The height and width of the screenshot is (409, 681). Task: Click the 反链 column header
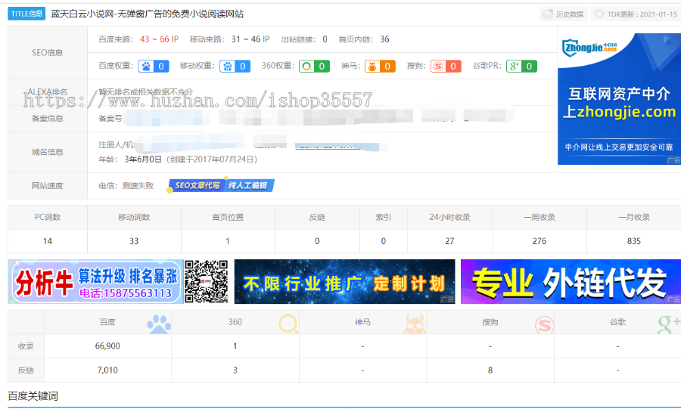(x=317, y=217)
